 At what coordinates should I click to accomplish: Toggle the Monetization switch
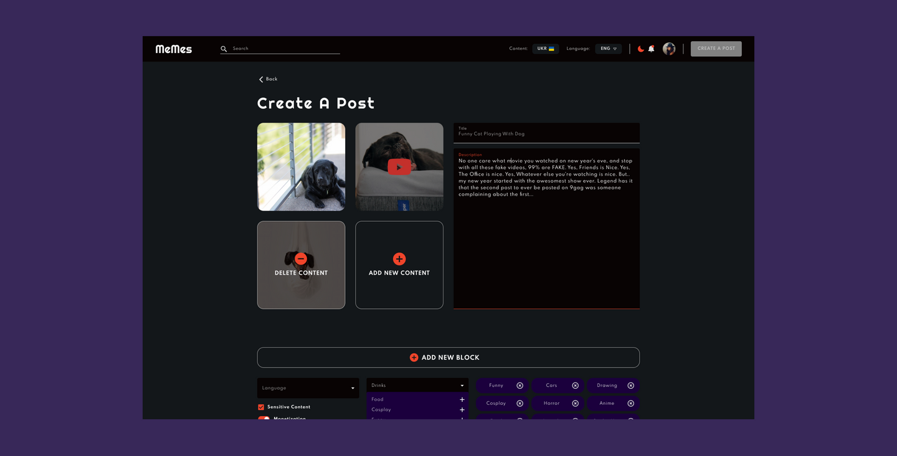click(x=264, y=418)
